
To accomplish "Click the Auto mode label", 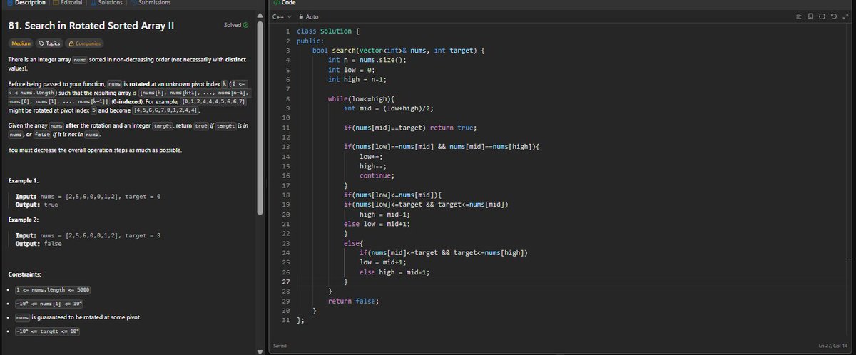I will 312,16.
